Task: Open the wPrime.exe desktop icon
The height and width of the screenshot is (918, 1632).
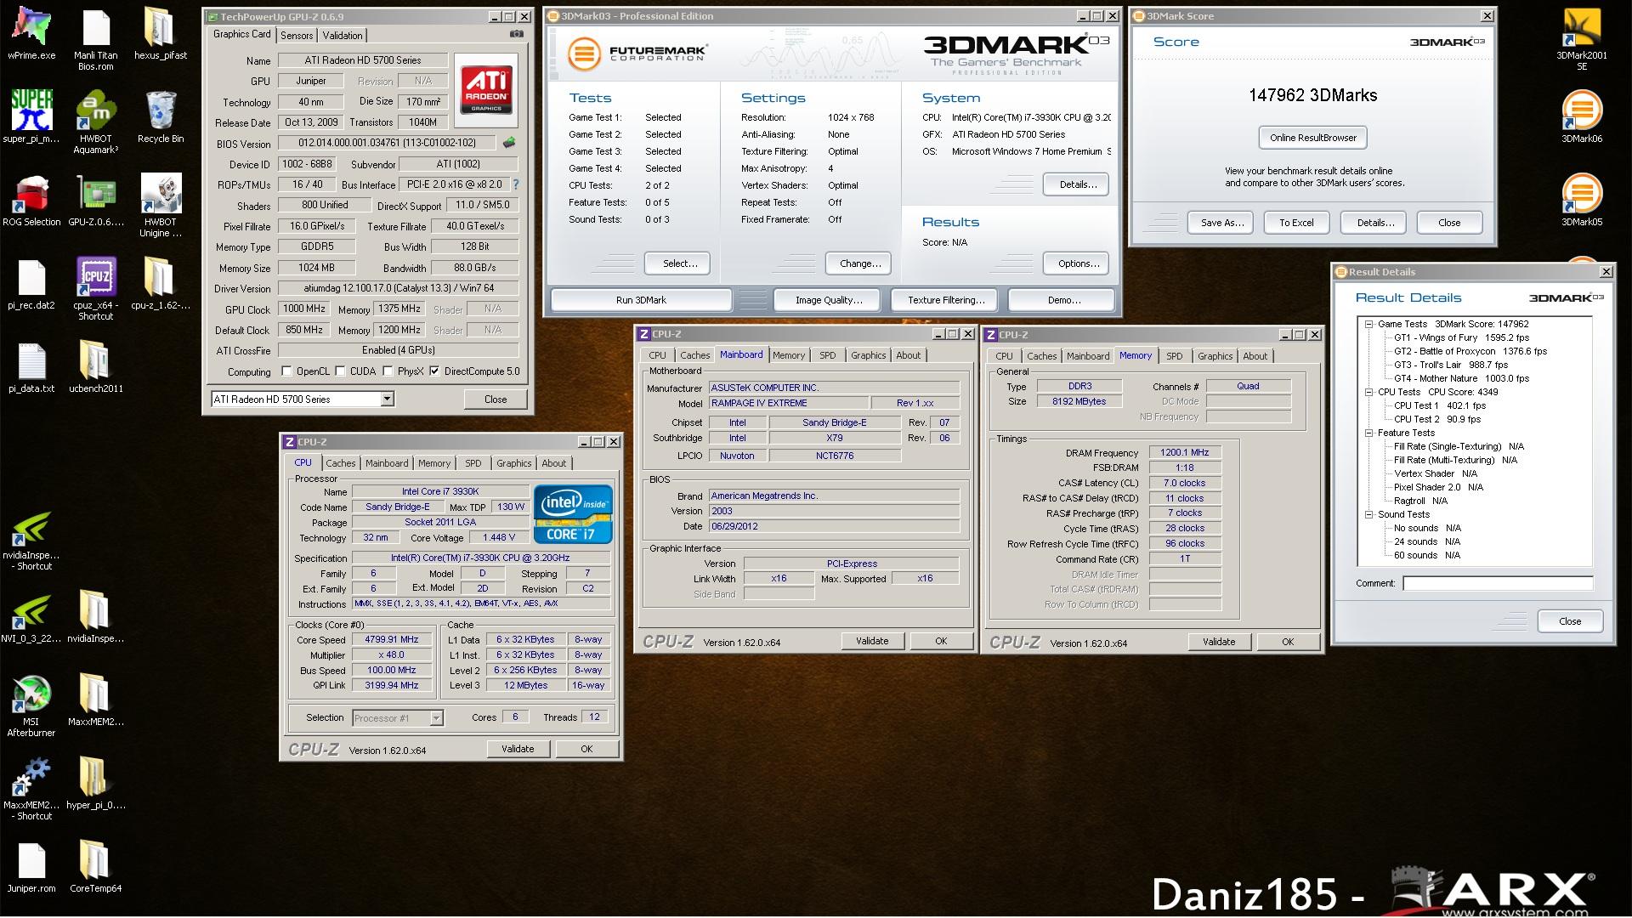Action: click(31, 34)
